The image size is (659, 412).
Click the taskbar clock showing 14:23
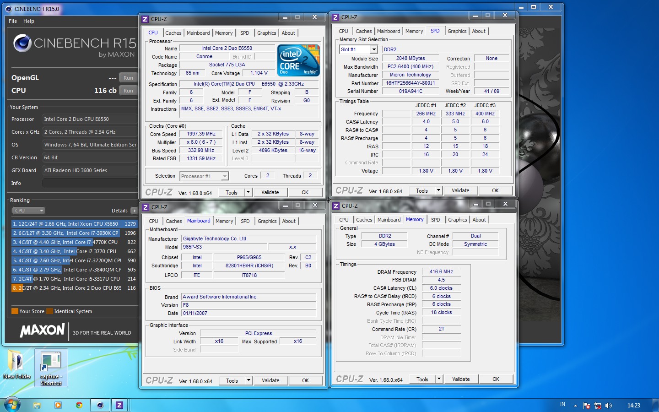click(634, 406)
